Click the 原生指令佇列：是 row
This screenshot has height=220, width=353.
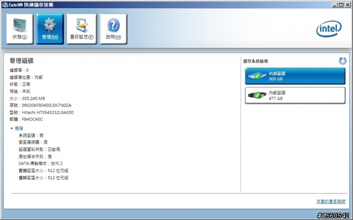tap(35, 156)
